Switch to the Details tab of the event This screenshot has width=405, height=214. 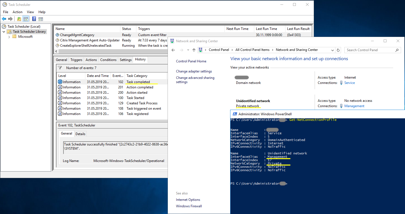(80, 134)
